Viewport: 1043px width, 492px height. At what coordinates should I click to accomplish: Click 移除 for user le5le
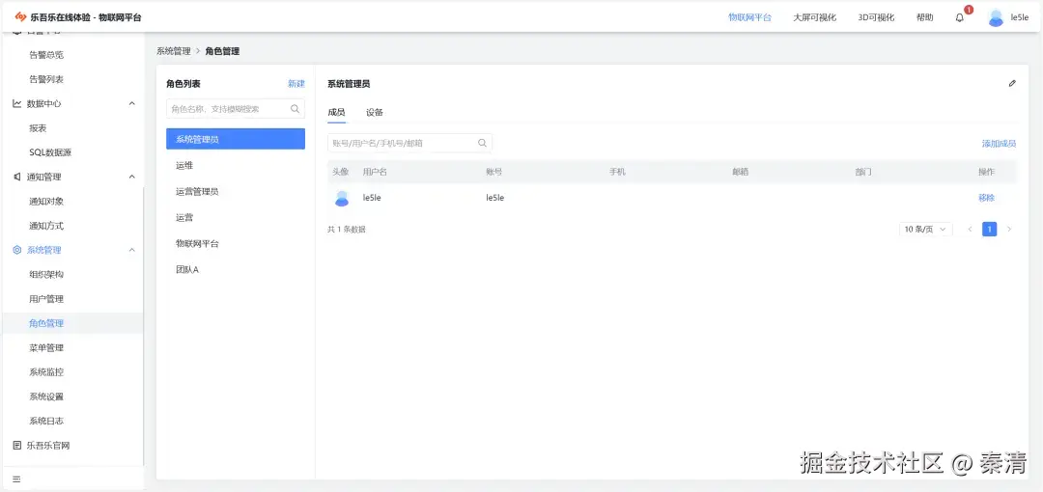coord(986,198)
